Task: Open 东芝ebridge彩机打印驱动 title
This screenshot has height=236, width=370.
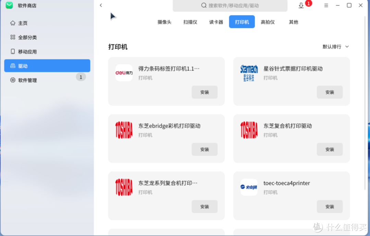Action: (x=169, y=126)
